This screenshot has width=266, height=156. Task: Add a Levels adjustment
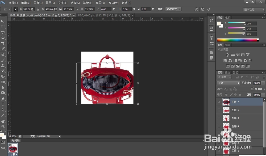pos(233,55)
